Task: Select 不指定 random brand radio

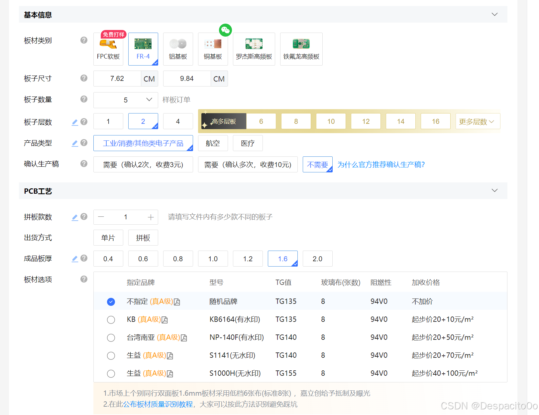Action: point(111,302)
